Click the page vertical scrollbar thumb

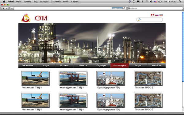pos(183,47)
